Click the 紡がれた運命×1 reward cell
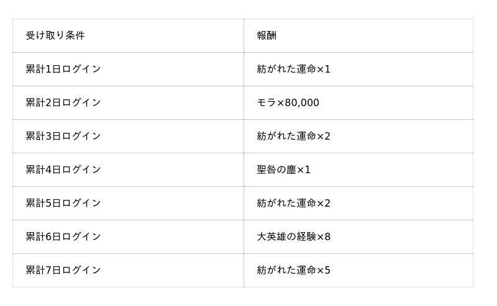 click(x=293, y=69)
